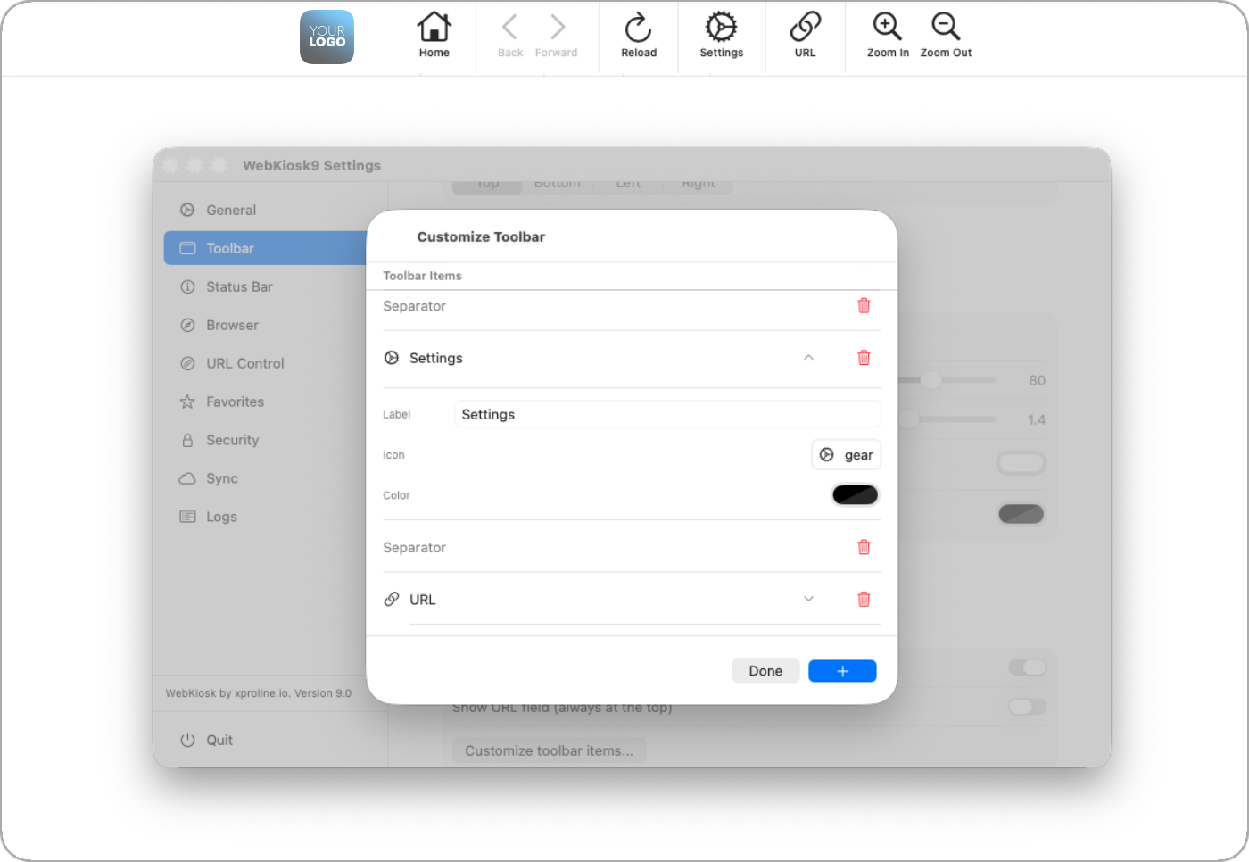Viewport: 1249px width, 862px height.
Task: Expand the URL item chevron
Action: coord(808,599)
